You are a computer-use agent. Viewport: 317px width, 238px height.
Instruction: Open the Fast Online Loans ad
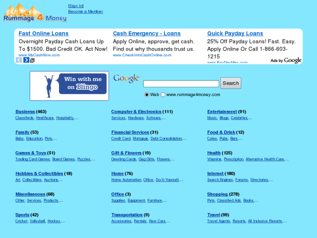click(x=44, y=34)
